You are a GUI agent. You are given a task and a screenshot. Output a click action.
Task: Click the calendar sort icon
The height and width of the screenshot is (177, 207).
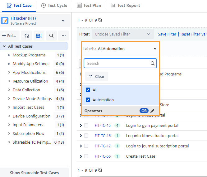pos(39,36)
